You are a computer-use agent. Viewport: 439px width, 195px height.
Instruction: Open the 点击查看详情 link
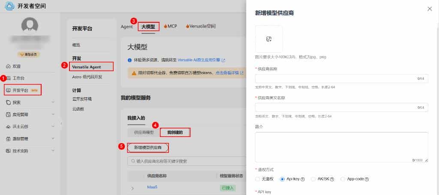point(227,73)
